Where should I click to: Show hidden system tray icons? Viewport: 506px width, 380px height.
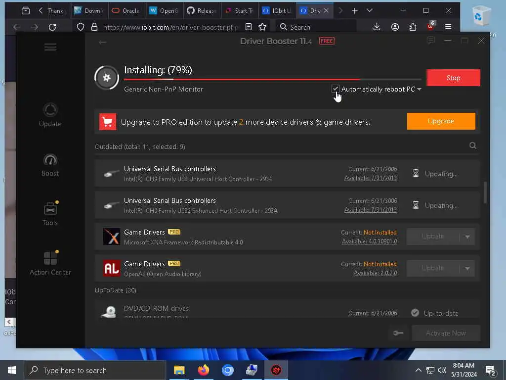pos(418,370)
